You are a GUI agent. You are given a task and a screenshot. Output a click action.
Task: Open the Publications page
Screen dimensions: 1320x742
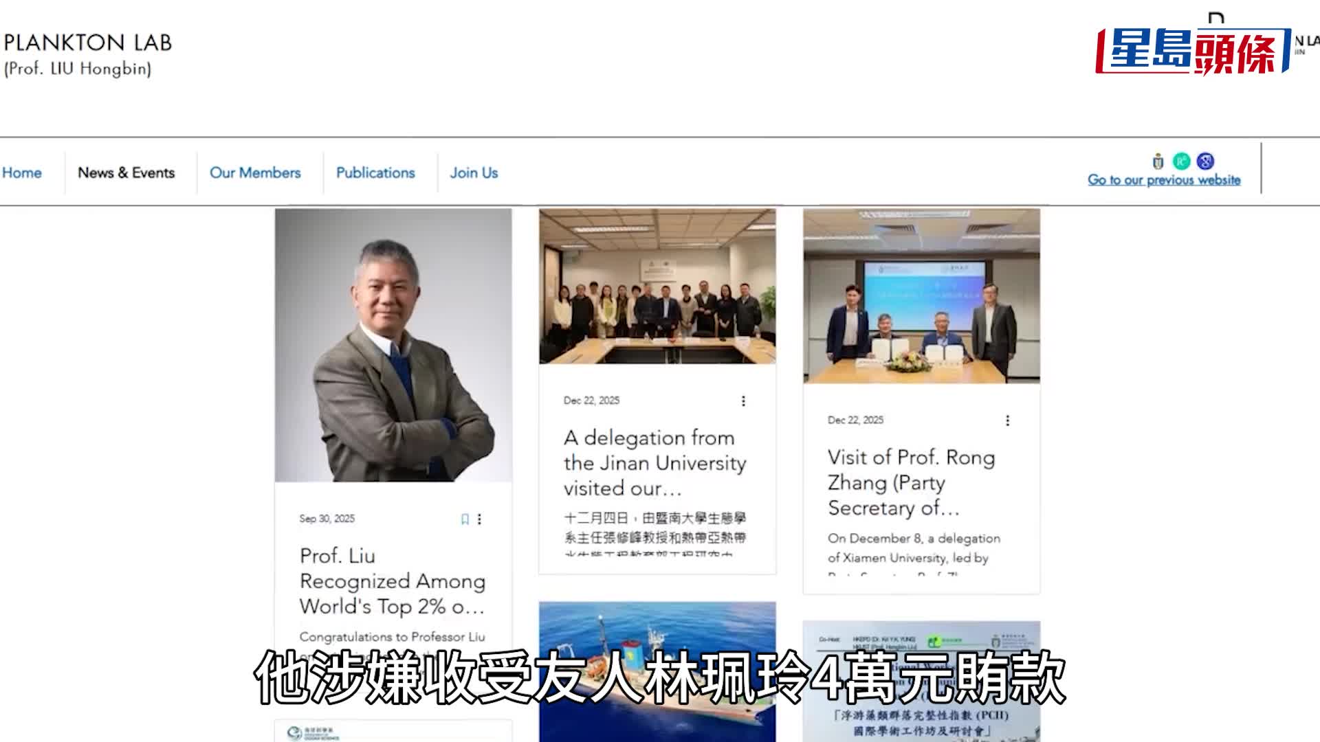pyautogui.click(x=375, y=173)
